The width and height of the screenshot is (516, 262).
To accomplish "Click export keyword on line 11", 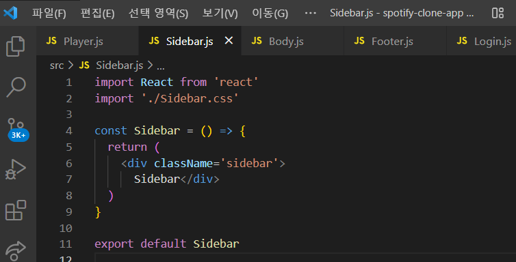I will tap(114, 244).
